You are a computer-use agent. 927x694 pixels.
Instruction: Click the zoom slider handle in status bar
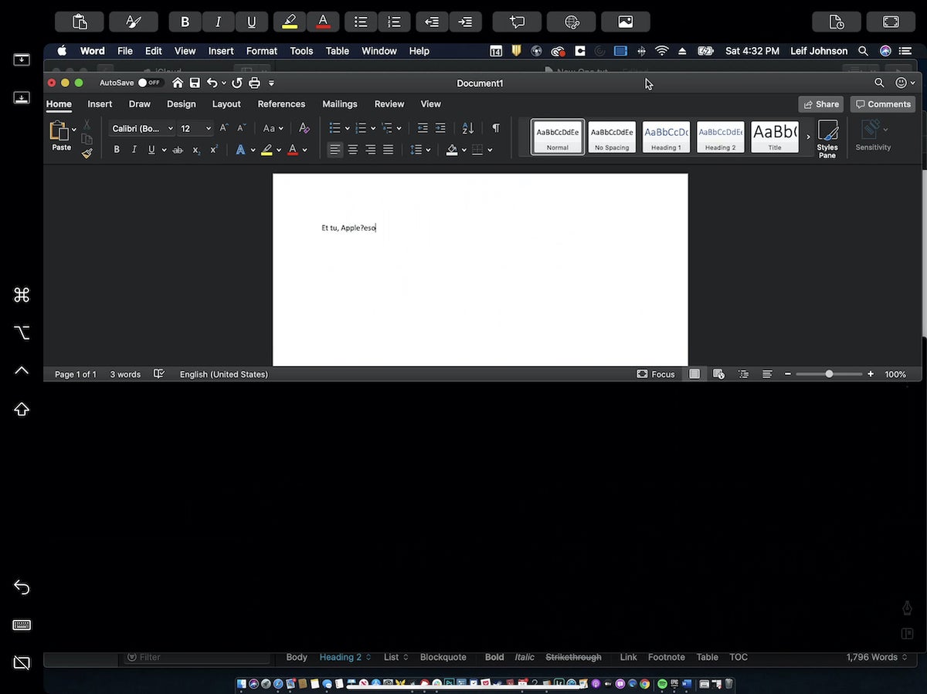coord(829,374)
